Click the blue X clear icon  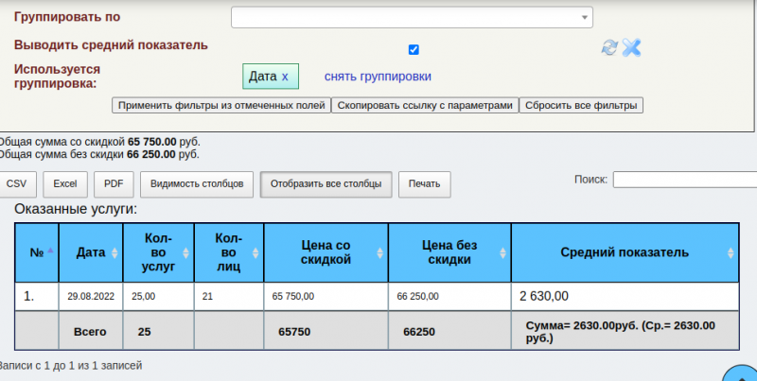click(631, 47)
